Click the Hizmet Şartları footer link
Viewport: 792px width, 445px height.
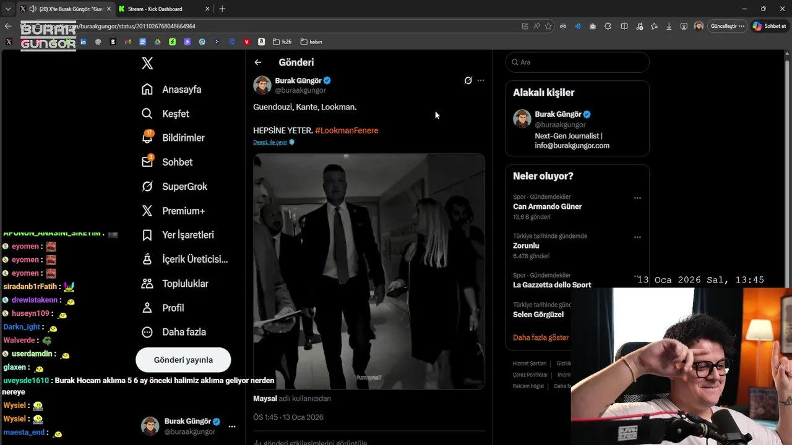529,363
